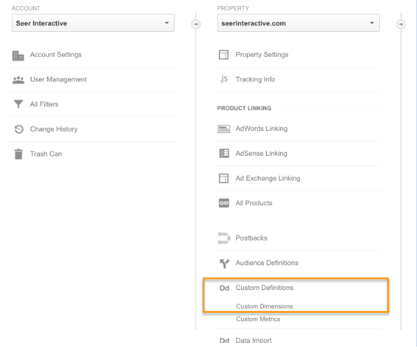This screenshot has width=417, height=350.
Task: Click the Change History clock icon
Action: (18, 129)
